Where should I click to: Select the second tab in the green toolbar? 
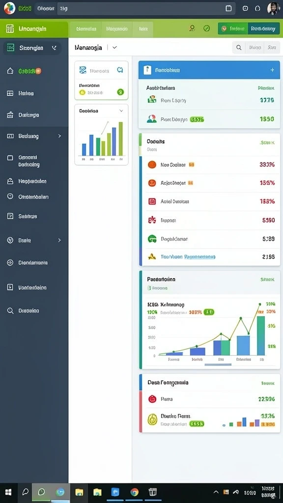[117, 29]
